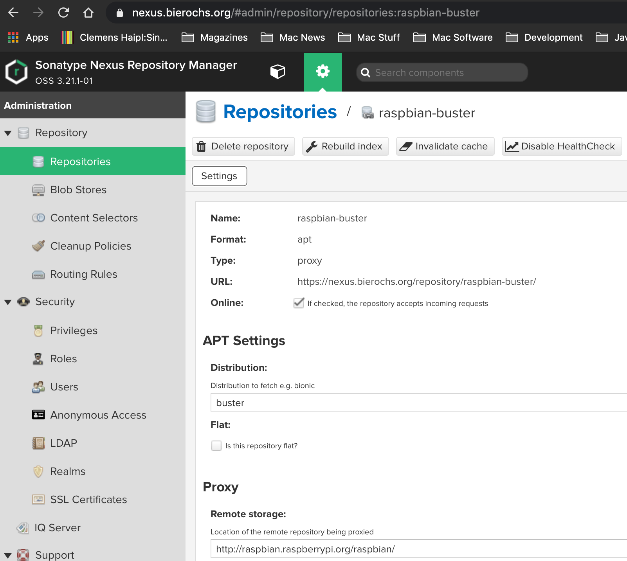627x561 pixels.
Task: Go back with browser back arrow
Action: click(x=13, y=13)
